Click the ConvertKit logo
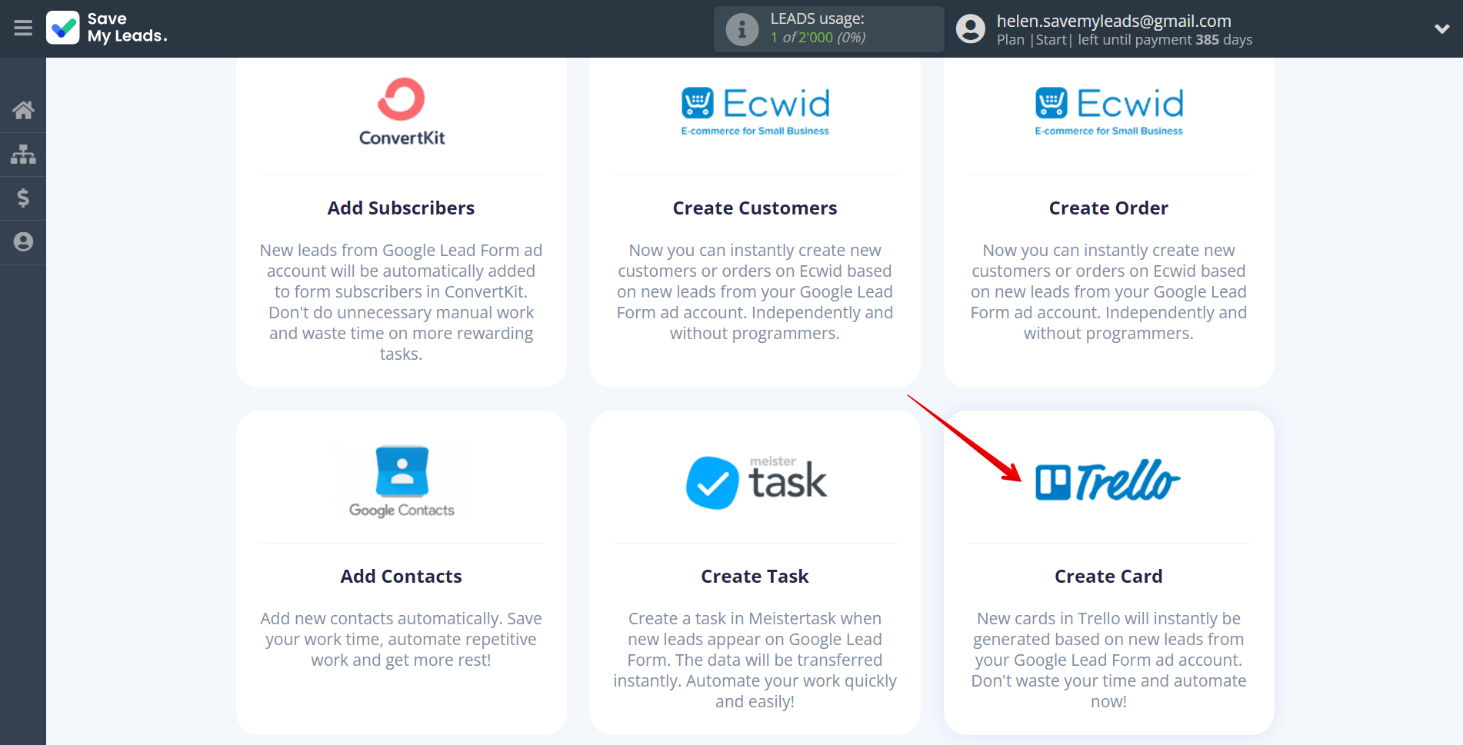The width and height of the screenshot is (1463, 745). (x=402, y=111)
